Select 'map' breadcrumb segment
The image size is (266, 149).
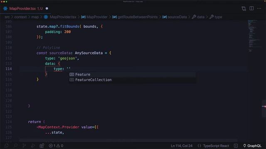coord(35,17)
